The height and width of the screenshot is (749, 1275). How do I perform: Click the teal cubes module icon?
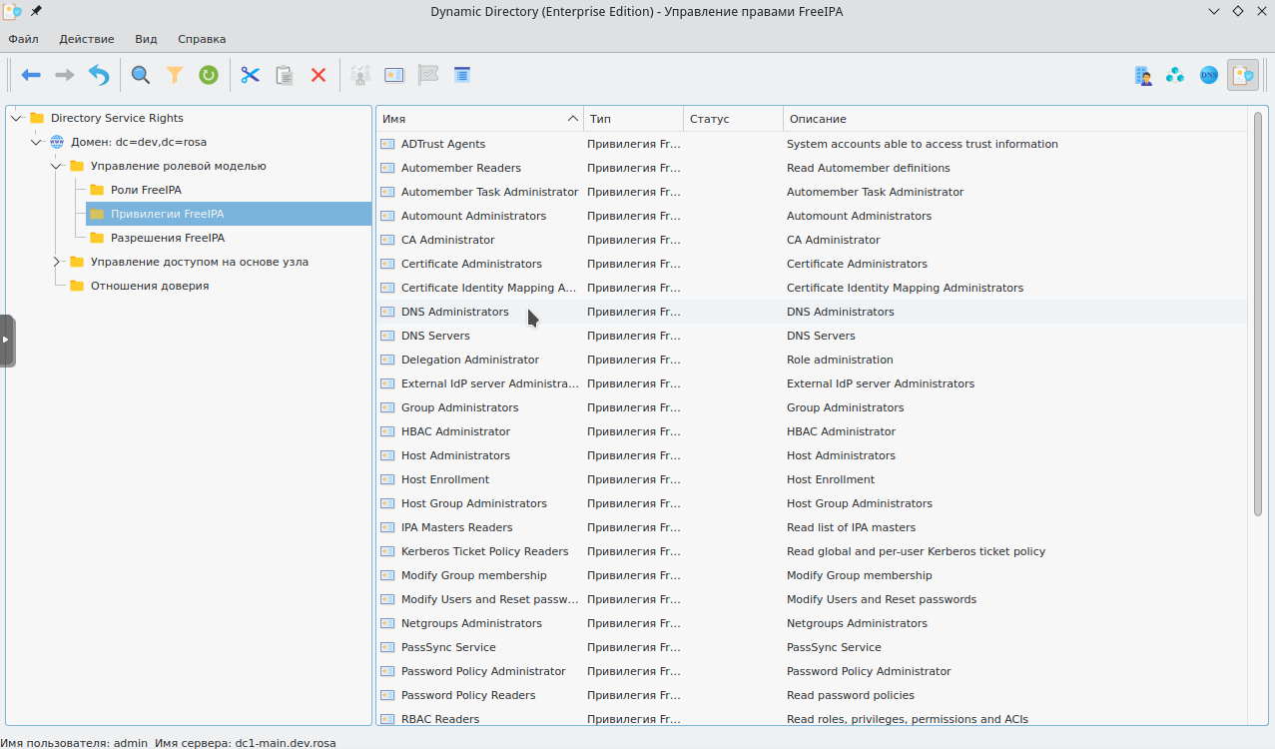pyautogui.click(x=1176, y=75)
